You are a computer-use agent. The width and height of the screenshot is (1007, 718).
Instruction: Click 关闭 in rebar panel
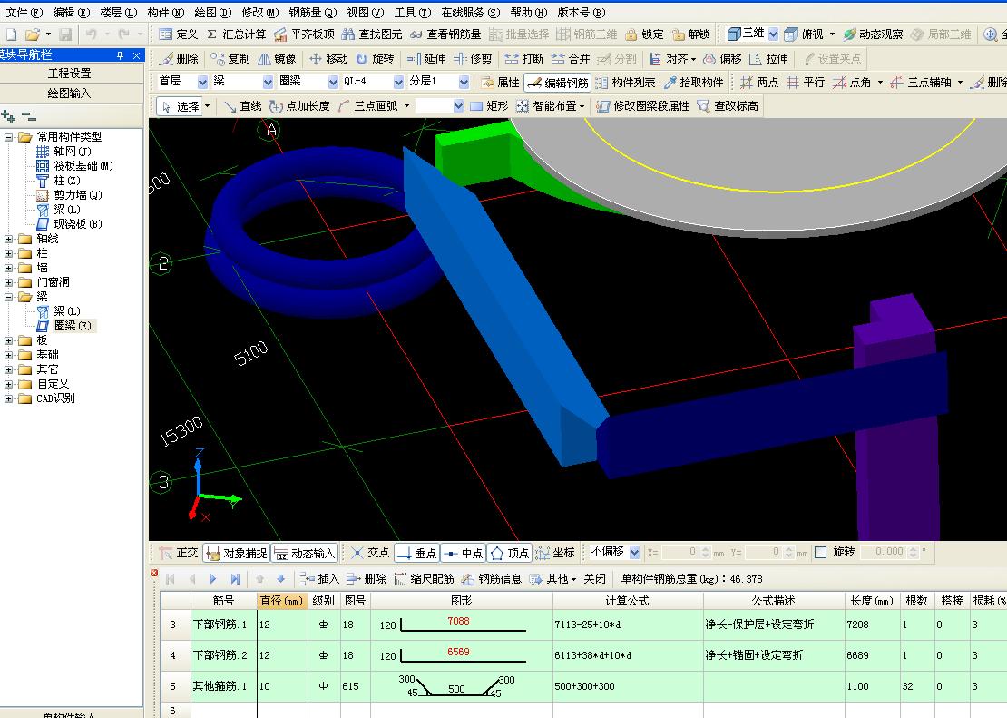(x=595, y=578)
